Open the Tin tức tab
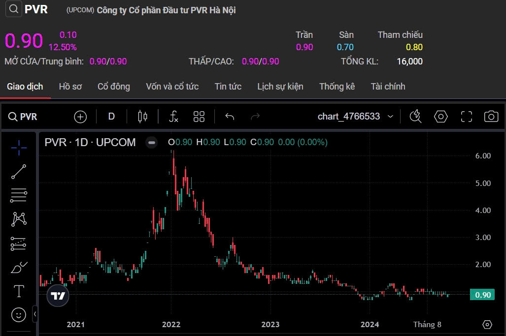The image size is (506, 336). pos(228,86)
